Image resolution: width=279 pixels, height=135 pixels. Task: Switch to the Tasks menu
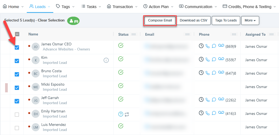[91, 6]
